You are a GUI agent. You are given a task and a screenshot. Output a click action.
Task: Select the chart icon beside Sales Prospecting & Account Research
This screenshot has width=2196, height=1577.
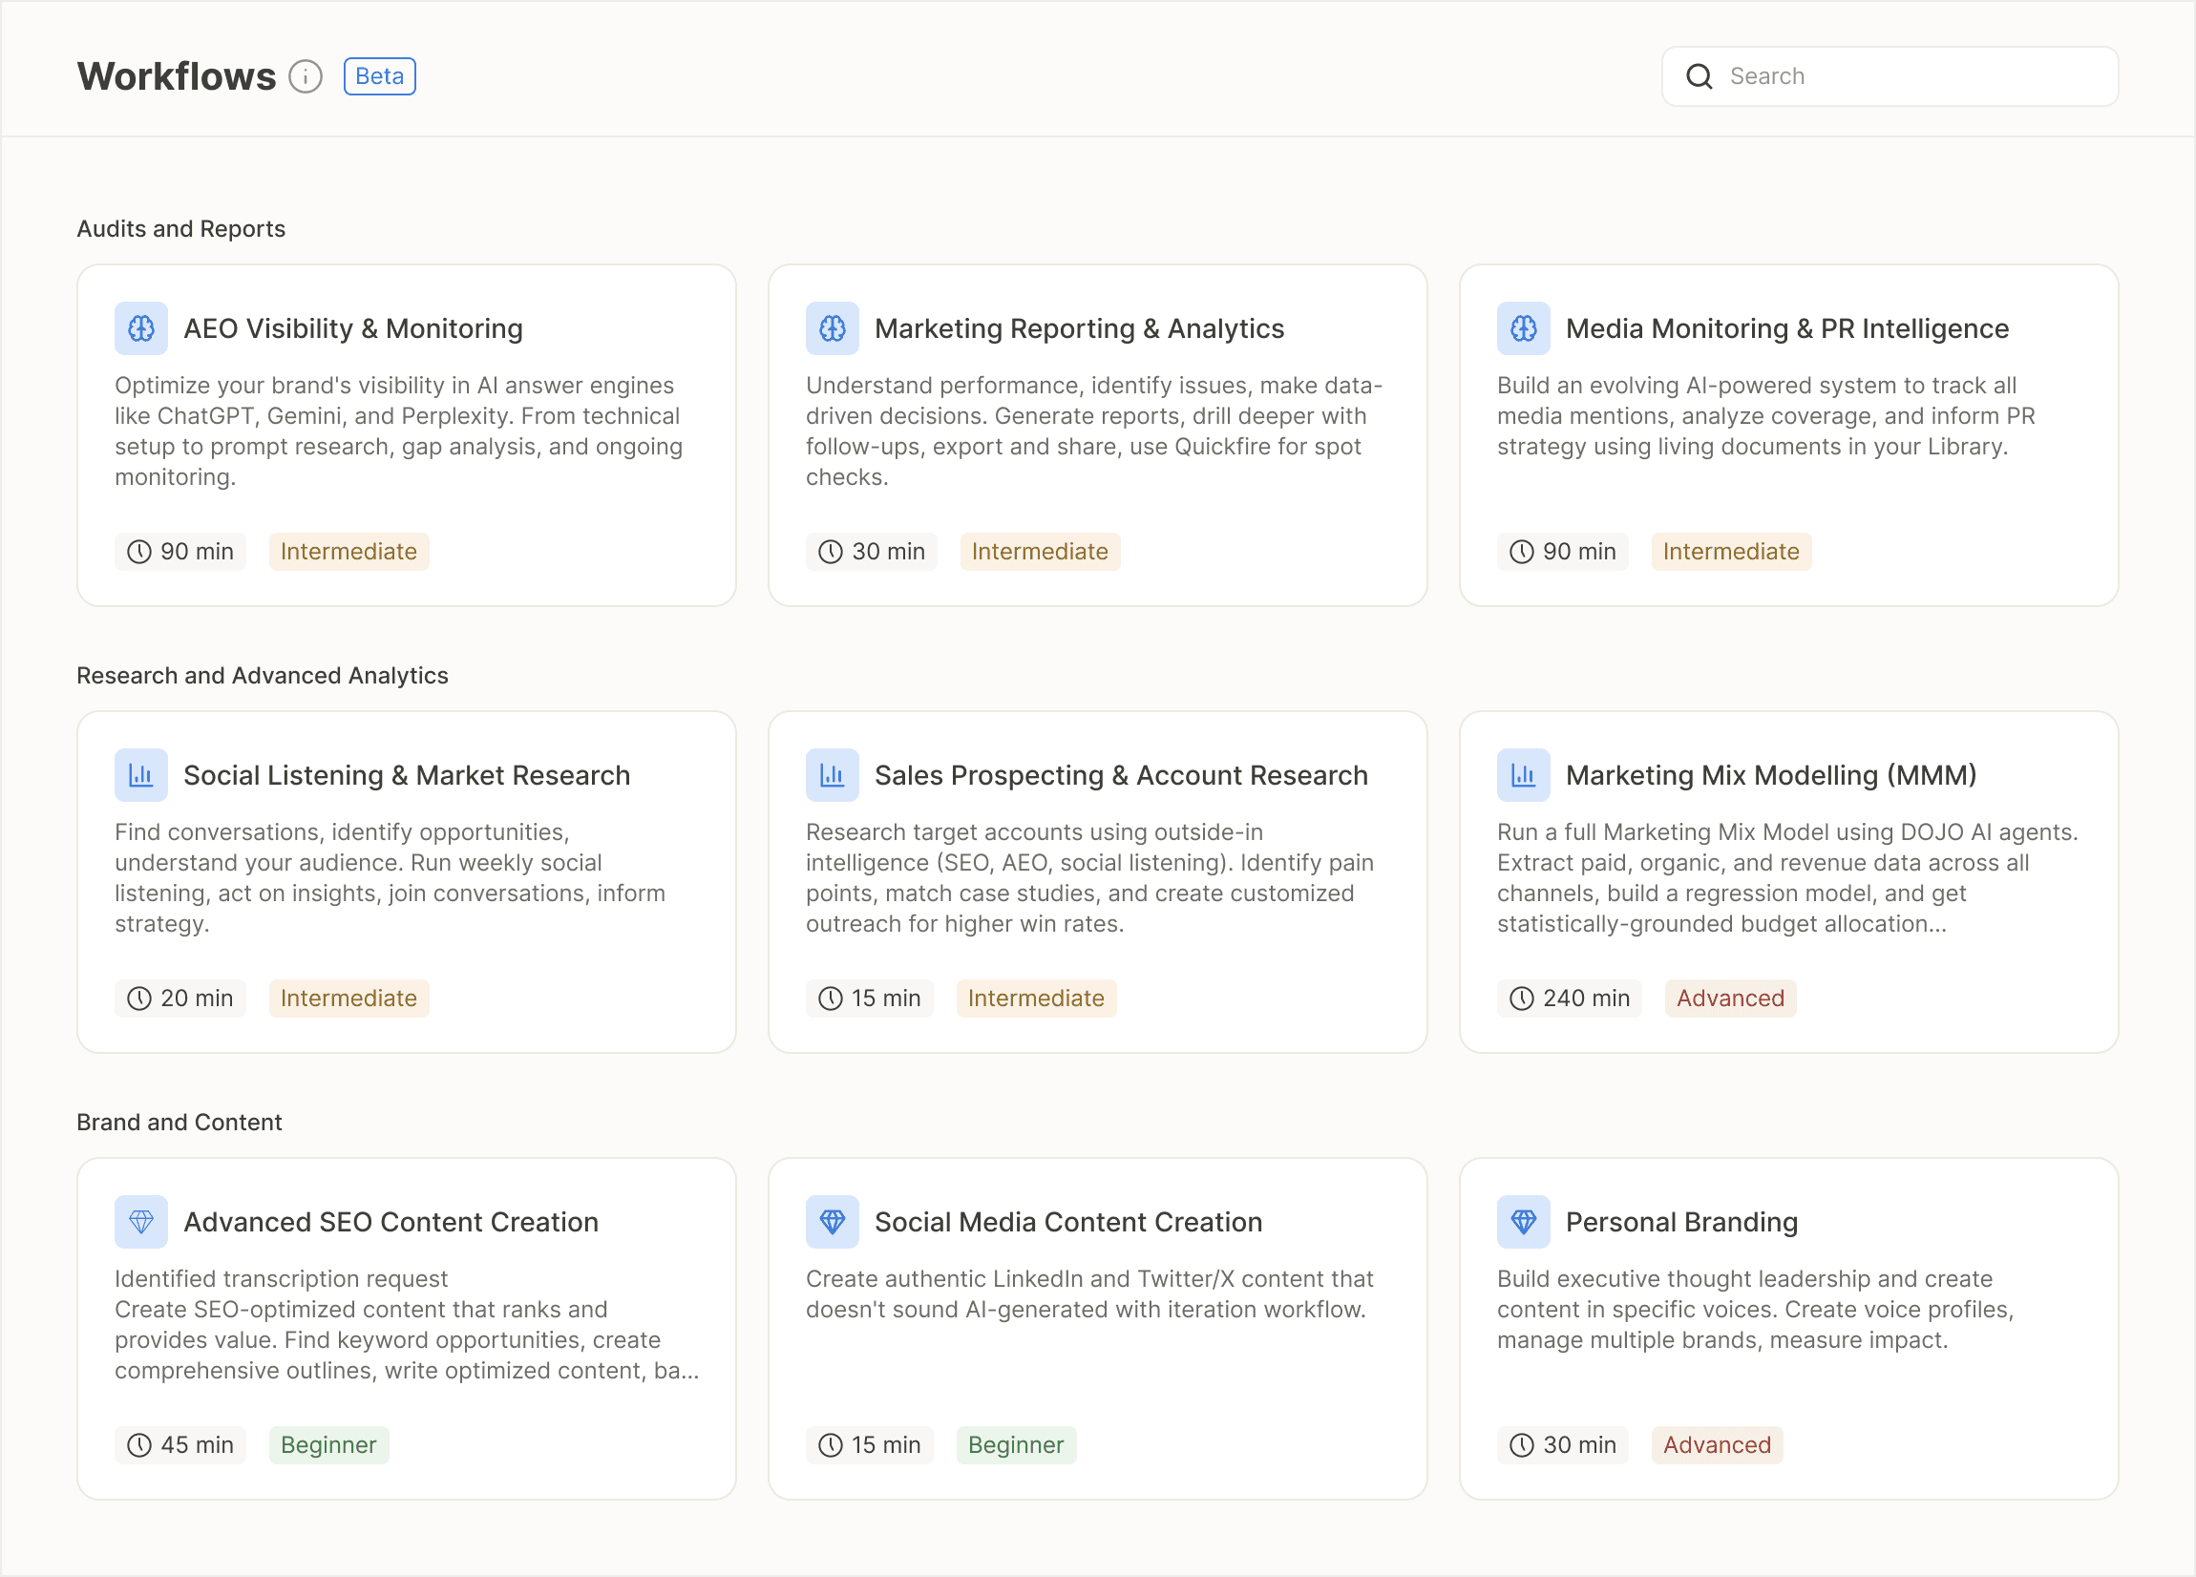coord(833,774)
